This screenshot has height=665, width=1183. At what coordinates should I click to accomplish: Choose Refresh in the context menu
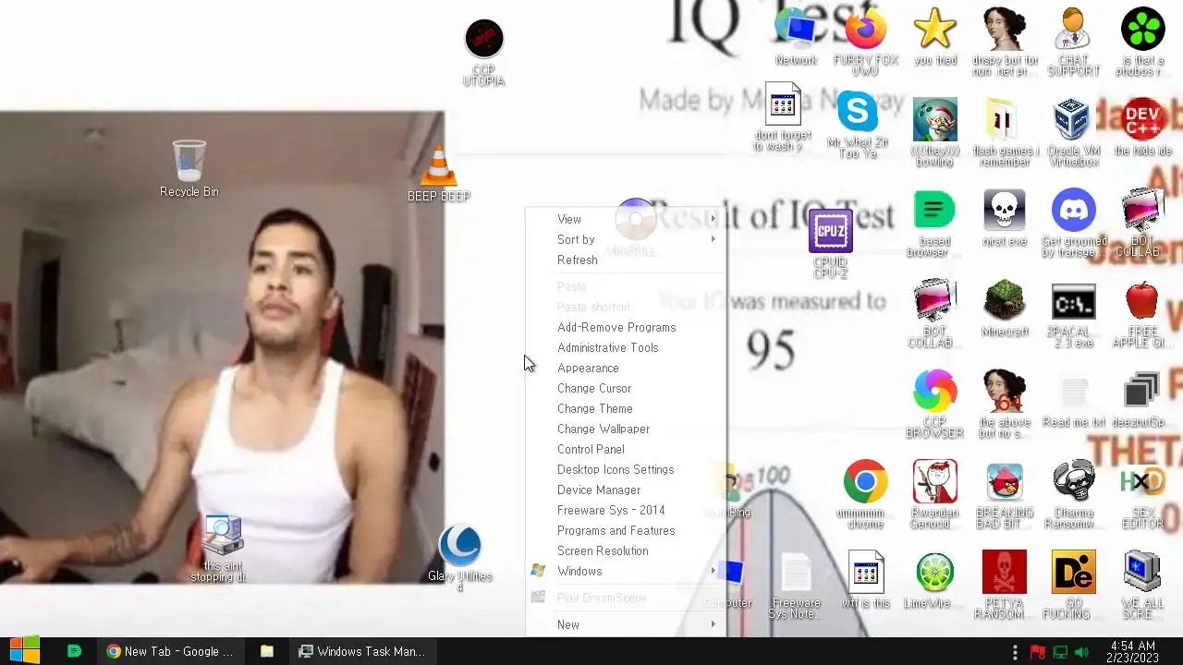626,260
